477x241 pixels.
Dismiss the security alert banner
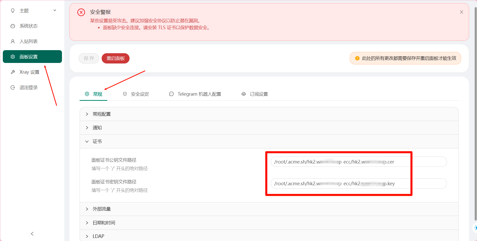tap(461, 12)
